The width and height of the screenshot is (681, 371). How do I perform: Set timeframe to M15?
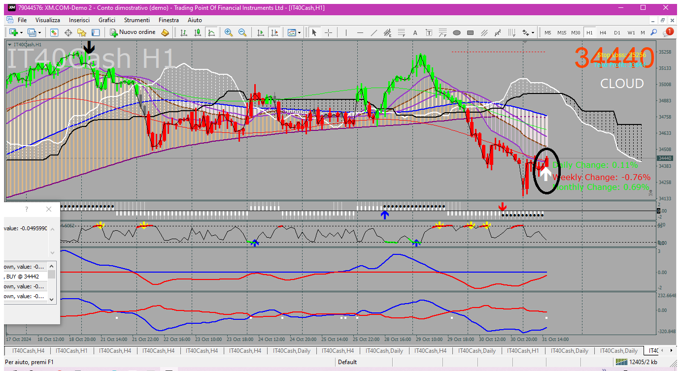click(562, 32)
